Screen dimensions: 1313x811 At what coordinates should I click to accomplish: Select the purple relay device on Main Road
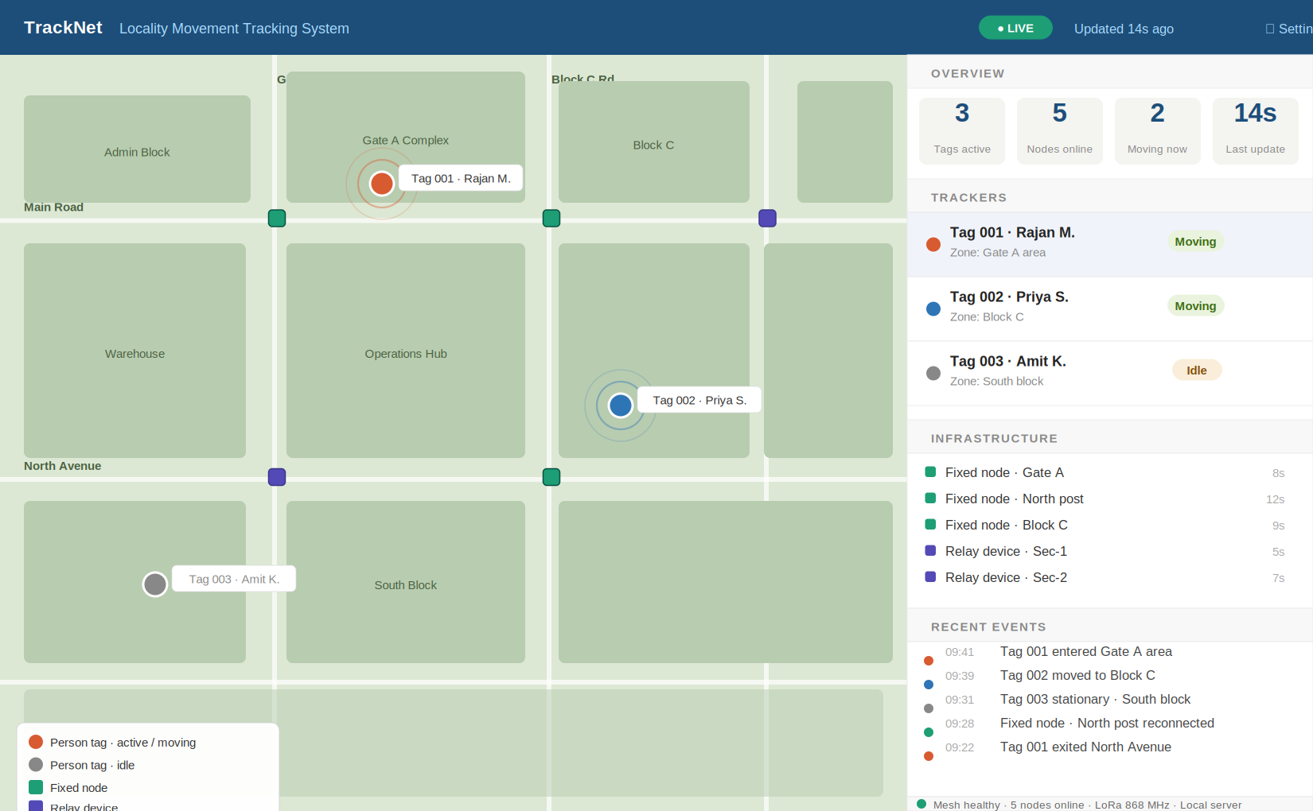[767, 218]
